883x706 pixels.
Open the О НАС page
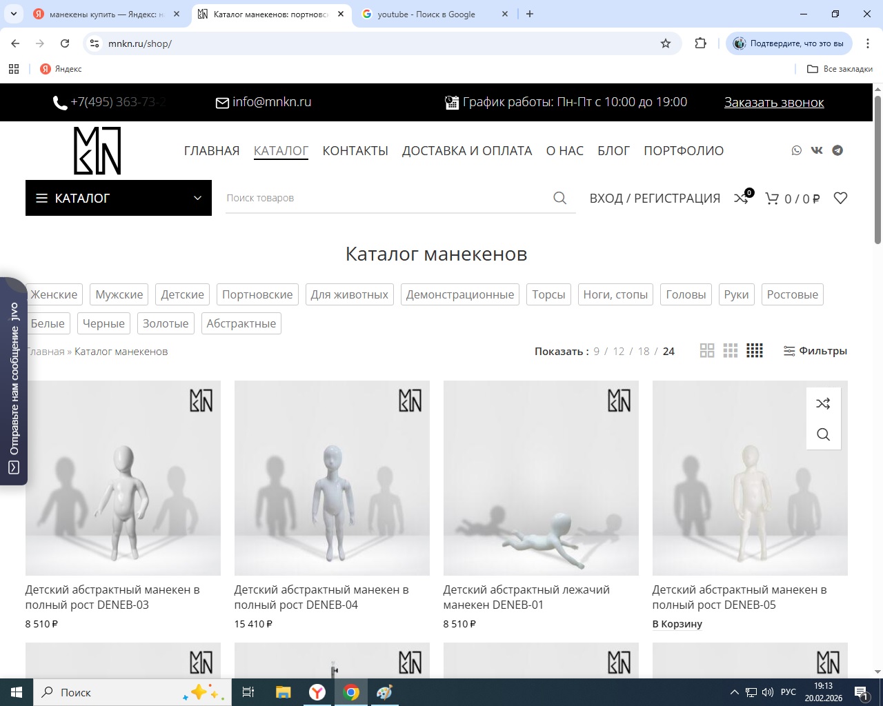(x=565, y=150)
